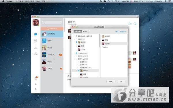Image resolution: width=173 pixels, height=108 pixels.
Task: Click the search field in contacts list
Action: 52,22
